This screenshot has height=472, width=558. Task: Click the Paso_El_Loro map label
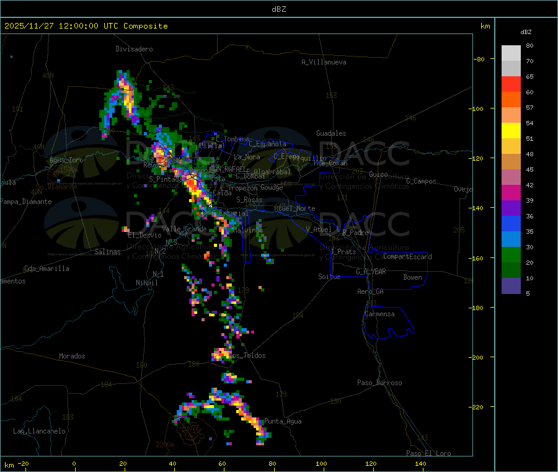[x=428, y=453]
